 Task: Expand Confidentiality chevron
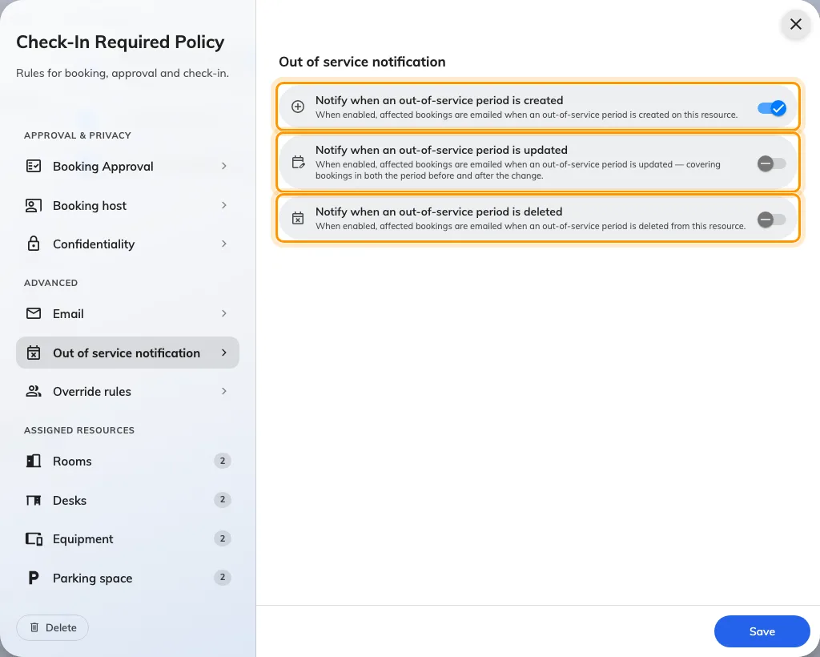[224, 244]
